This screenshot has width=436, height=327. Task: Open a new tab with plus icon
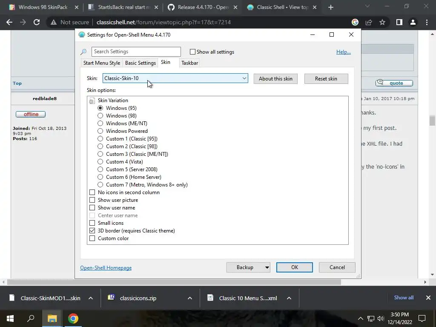(x=330, y=7)
